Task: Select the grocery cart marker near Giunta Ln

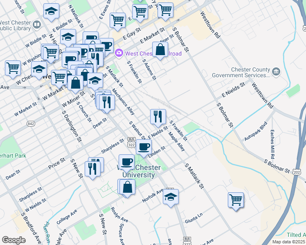Action: (236, 202)
